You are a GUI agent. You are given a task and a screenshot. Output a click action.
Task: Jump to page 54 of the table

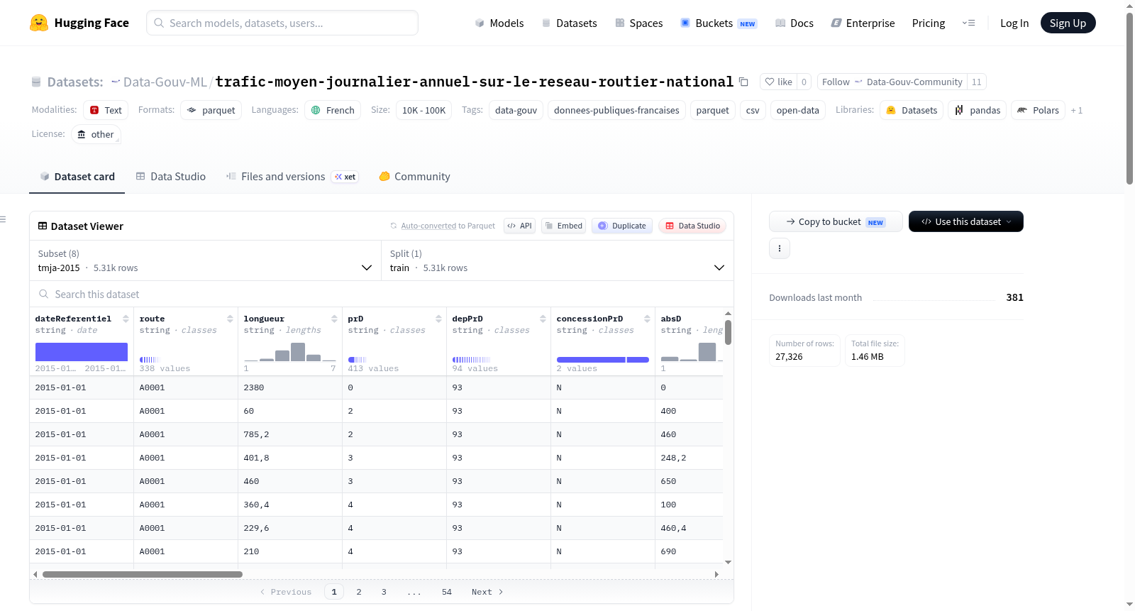[447, 592]
